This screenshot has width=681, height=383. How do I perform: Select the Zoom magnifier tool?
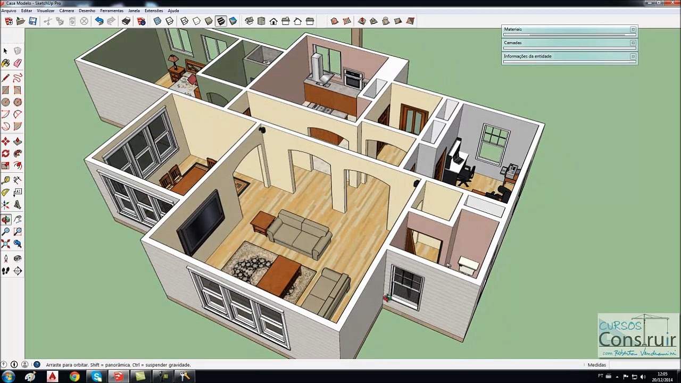click(5, 231)
